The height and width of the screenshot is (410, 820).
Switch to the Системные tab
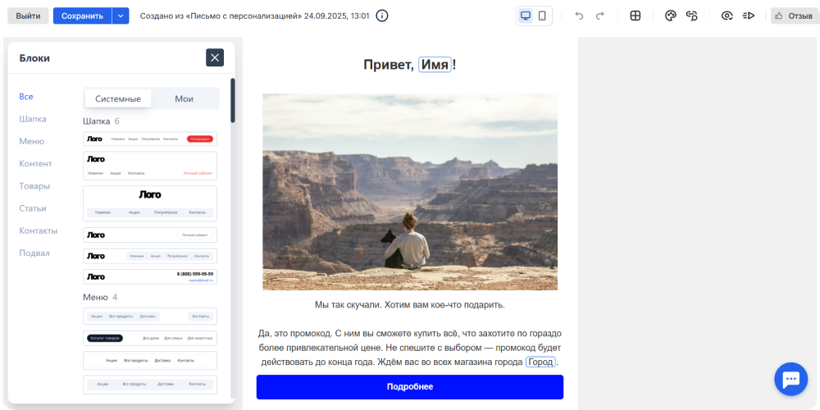click(118, 99)
